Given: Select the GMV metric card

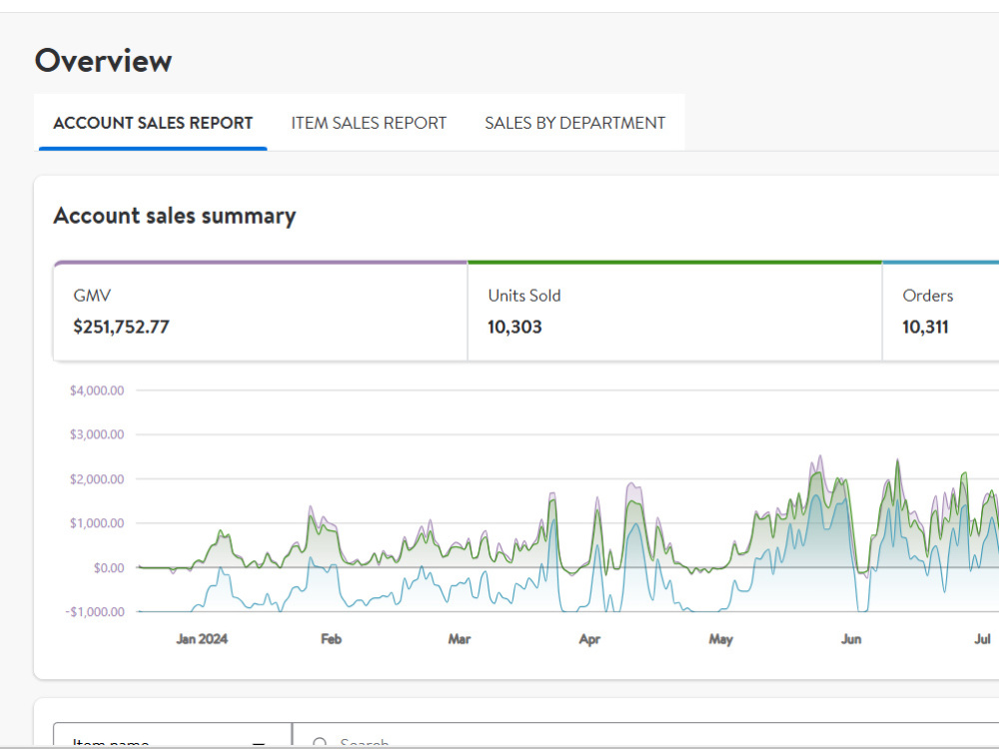Looking at the screenshot, I should 261,312.
